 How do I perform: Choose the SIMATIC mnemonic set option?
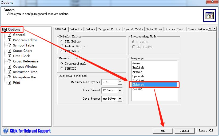coord(62,69)
